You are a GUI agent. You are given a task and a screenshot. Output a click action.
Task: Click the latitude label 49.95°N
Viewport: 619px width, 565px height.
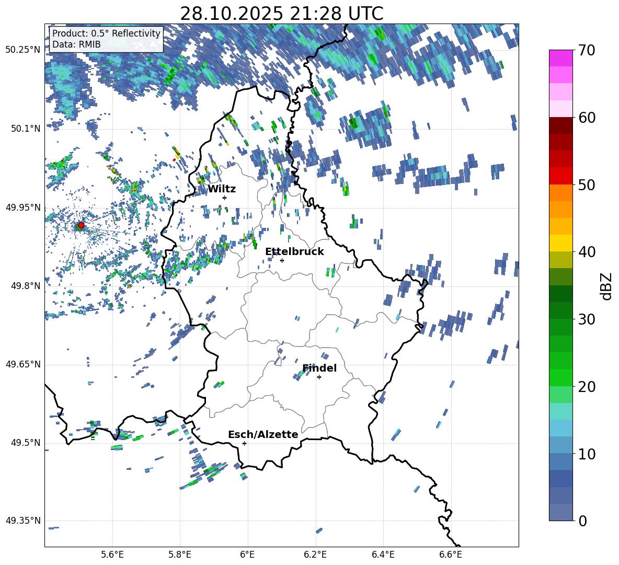click(23, 207)
